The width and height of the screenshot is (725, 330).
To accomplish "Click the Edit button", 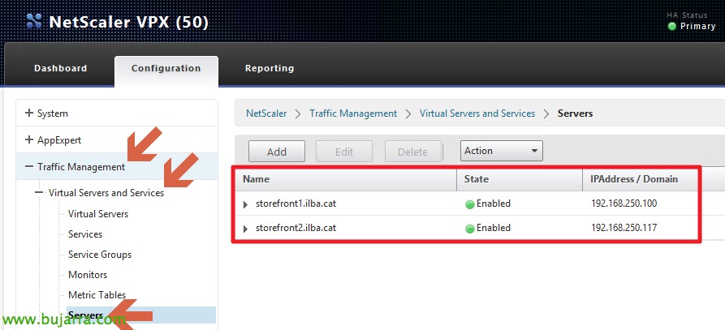I will coord(344,152).
